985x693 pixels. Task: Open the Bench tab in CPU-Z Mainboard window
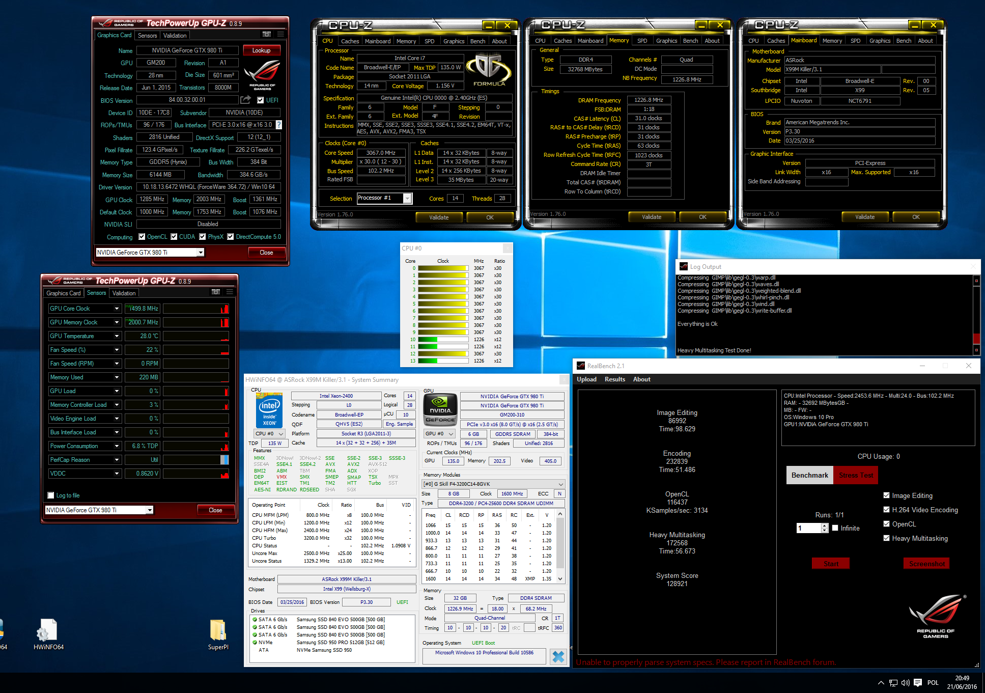tap(904, 41)
